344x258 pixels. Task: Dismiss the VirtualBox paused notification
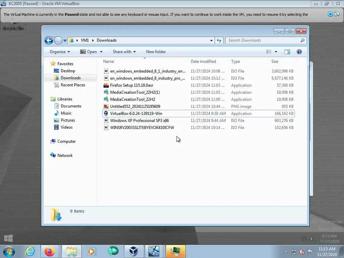[x=330, y=14]
